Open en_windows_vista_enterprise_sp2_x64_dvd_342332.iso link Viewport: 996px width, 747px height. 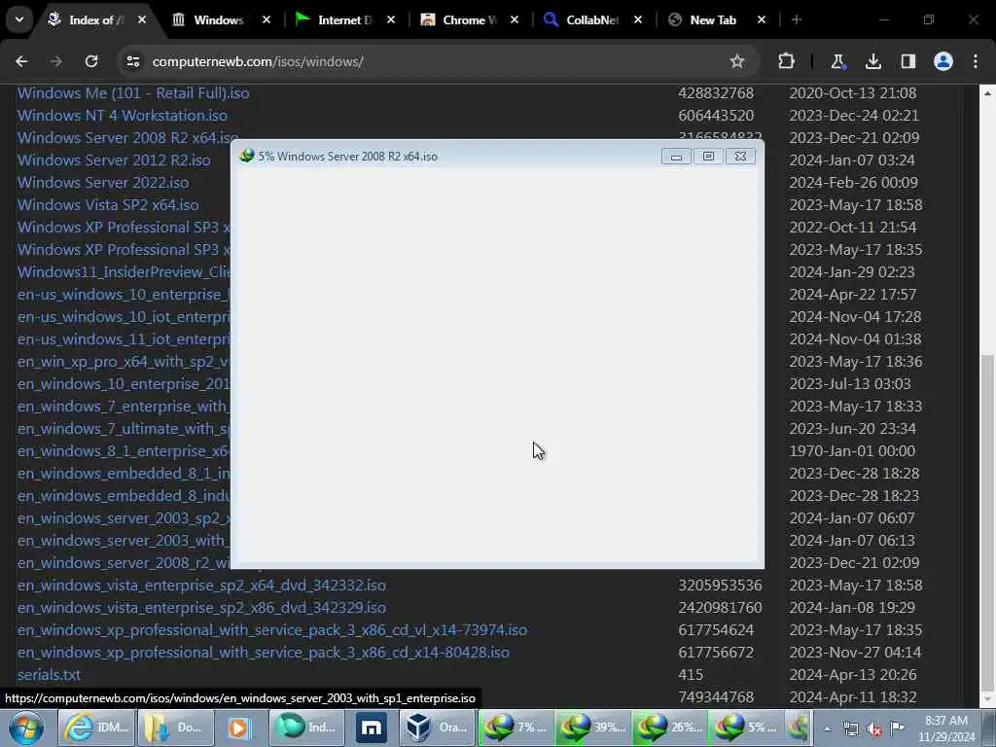201,585
